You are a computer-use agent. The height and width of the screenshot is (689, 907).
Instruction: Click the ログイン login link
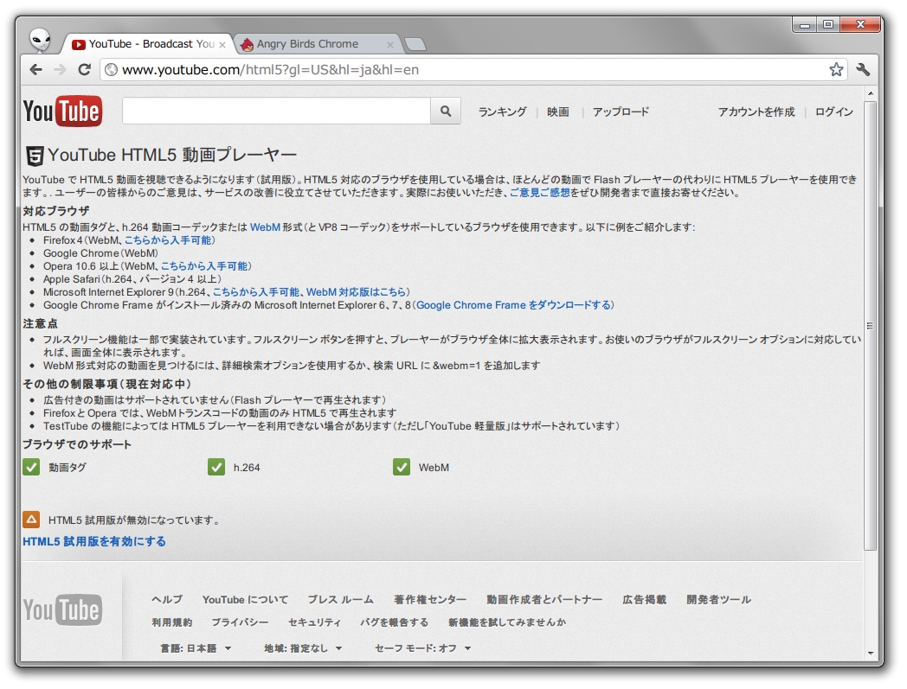(x=833, y=112)
